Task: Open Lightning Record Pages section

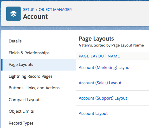Action: coord(31,76)
